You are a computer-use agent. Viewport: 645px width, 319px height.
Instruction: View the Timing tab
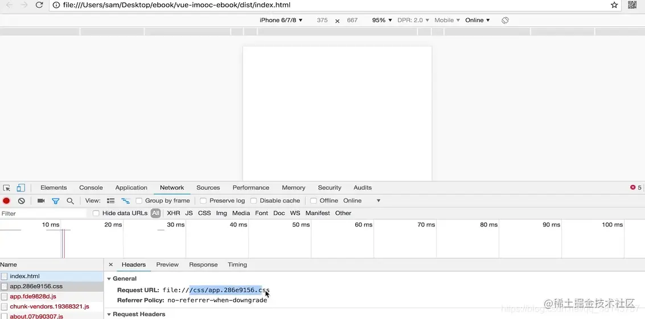(x=237, y=265)
